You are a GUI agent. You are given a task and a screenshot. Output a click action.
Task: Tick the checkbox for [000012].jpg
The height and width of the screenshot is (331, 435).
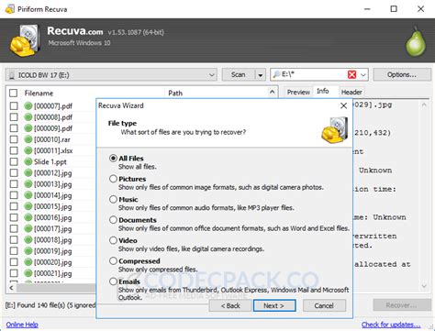[x=14, y=172]
